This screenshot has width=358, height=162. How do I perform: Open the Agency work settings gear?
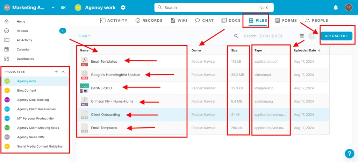pyautogui.click(x=123, y=7)
